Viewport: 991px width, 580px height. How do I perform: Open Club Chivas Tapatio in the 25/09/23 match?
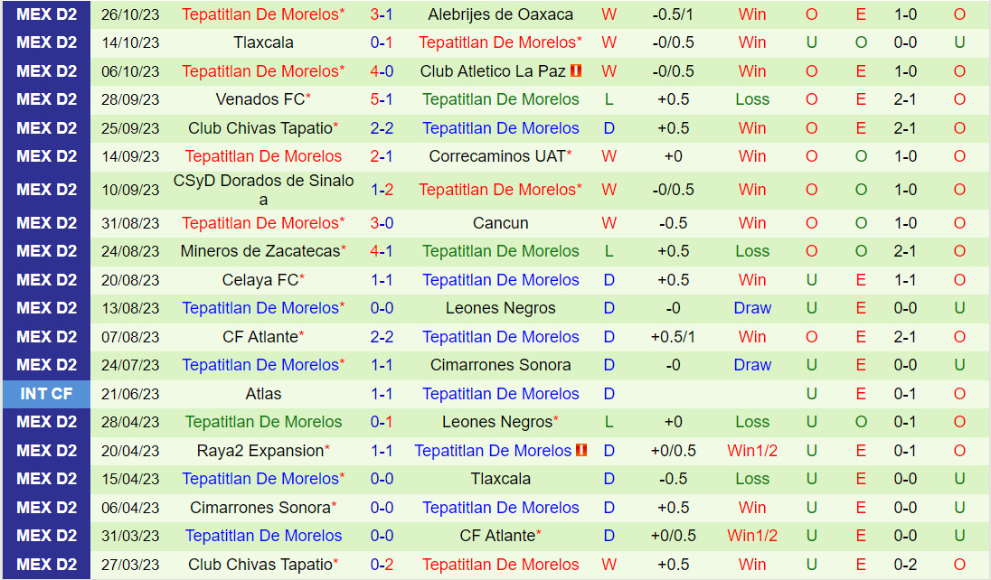[x=260, y=128]
